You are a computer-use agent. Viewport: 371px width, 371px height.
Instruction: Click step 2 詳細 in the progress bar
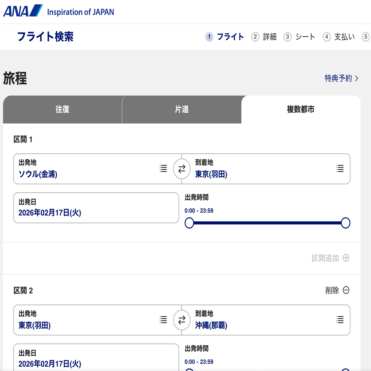(x=263, y=37)
